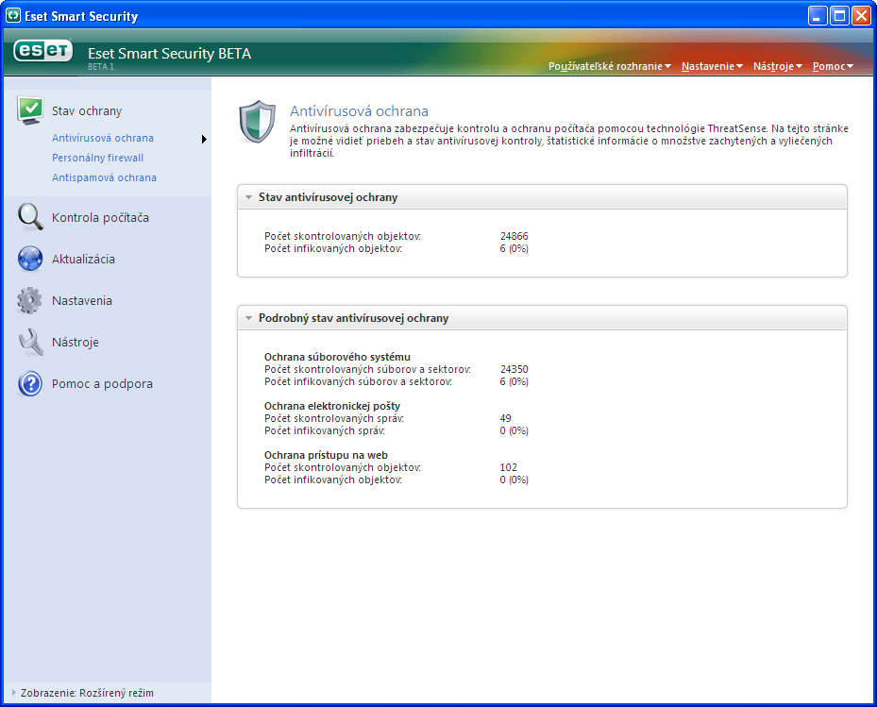Go to Pomoc a podpora section
Image resolution: width=877 pixels, height=707 pixels.
click(102, 383)
